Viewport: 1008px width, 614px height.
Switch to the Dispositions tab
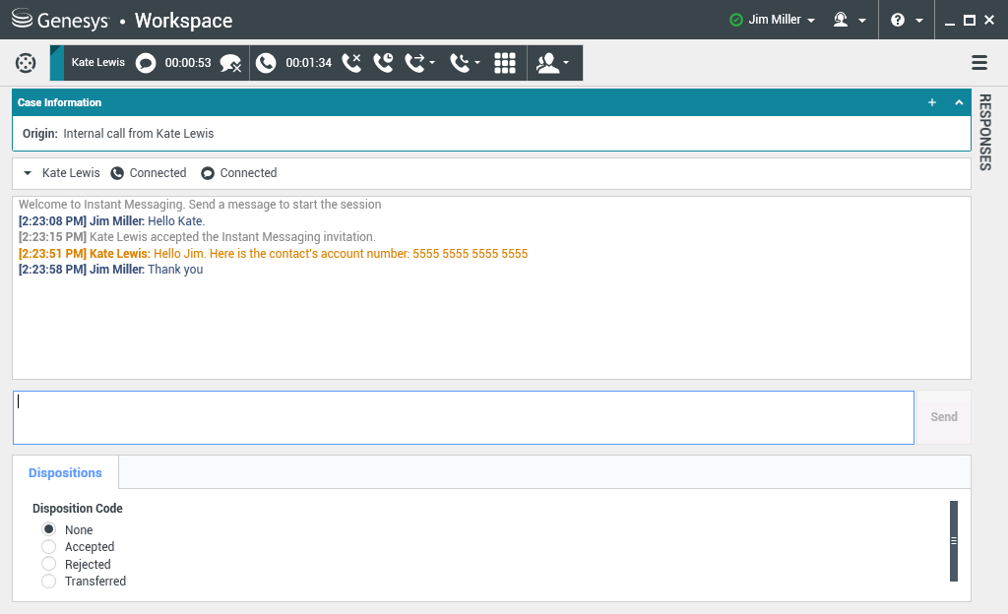(65, 472)
